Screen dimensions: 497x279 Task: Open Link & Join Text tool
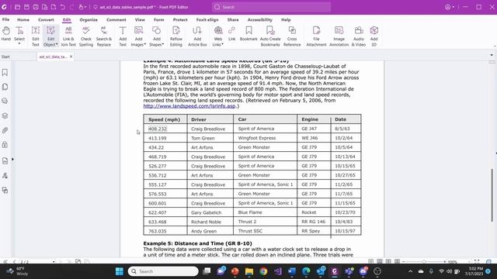tap(68, 36)
